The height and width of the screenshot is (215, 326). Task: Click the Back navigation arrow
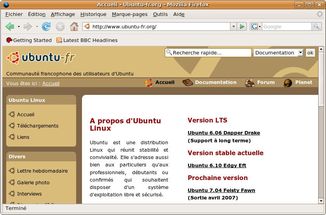[10, 26]
